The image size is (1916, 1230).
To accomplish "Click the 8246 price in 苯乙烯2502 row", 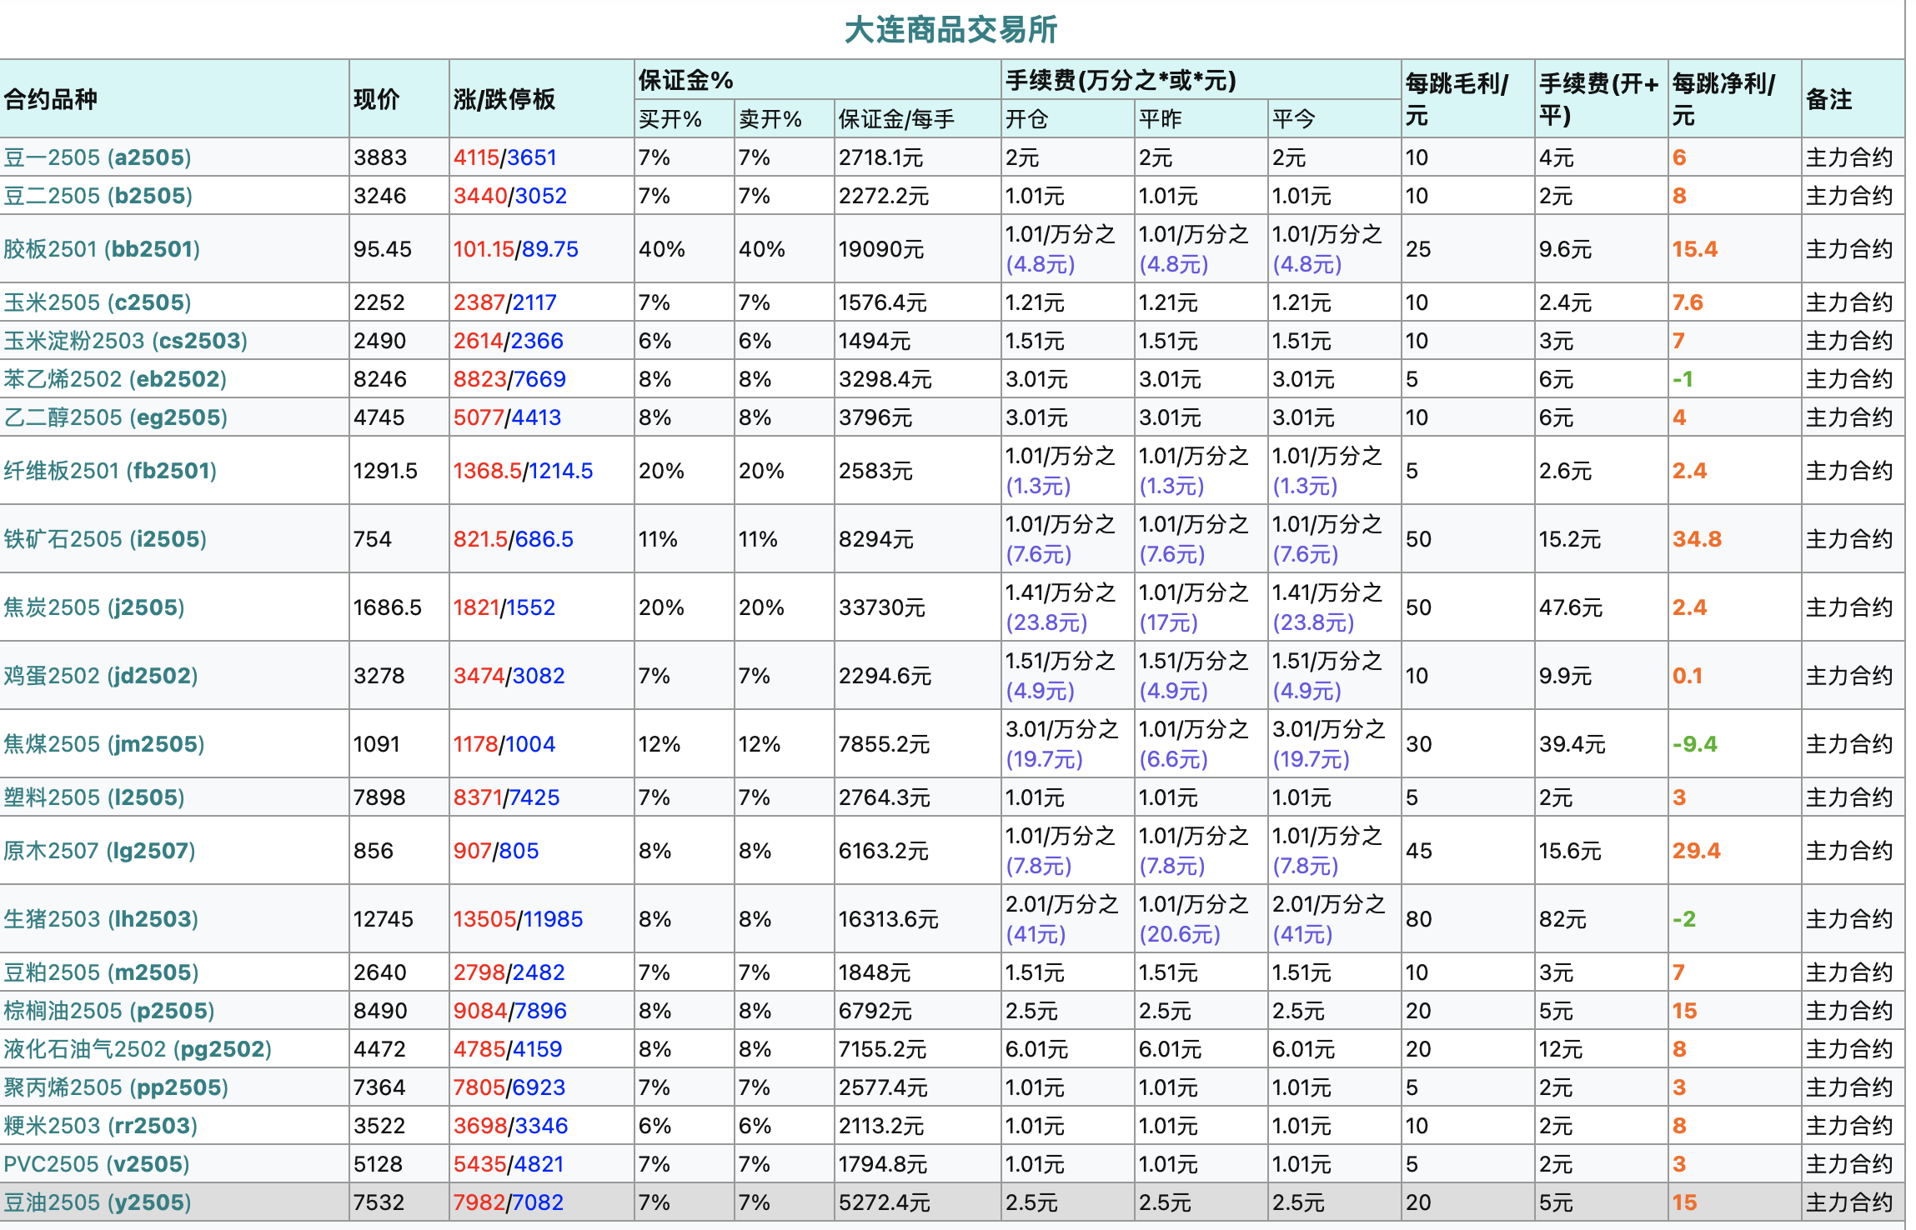I will coord(380,379).
